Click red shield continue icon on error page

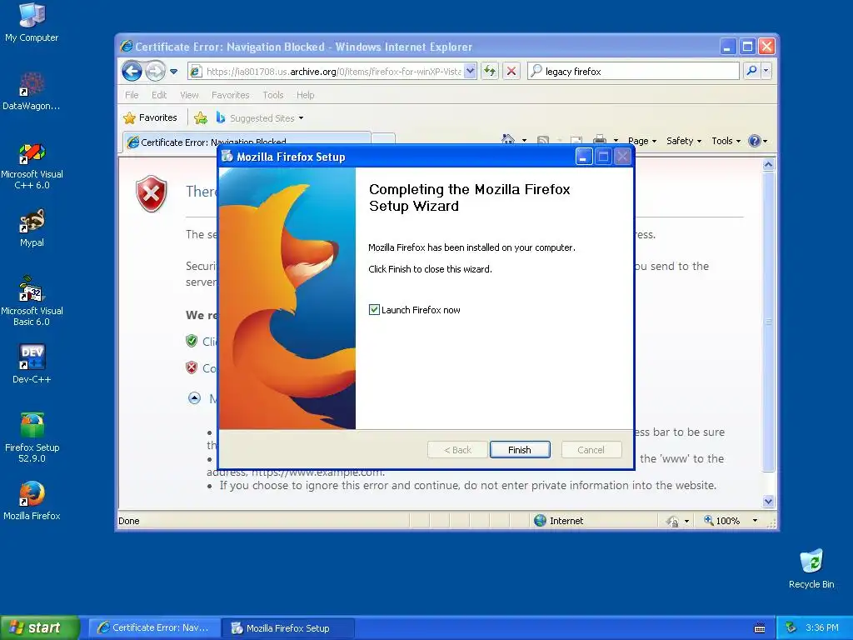point(192,367)
